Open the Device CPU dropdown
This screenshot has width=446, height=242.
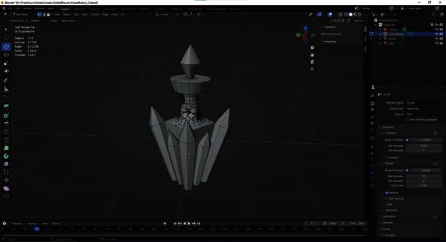(x=425, y=114)
